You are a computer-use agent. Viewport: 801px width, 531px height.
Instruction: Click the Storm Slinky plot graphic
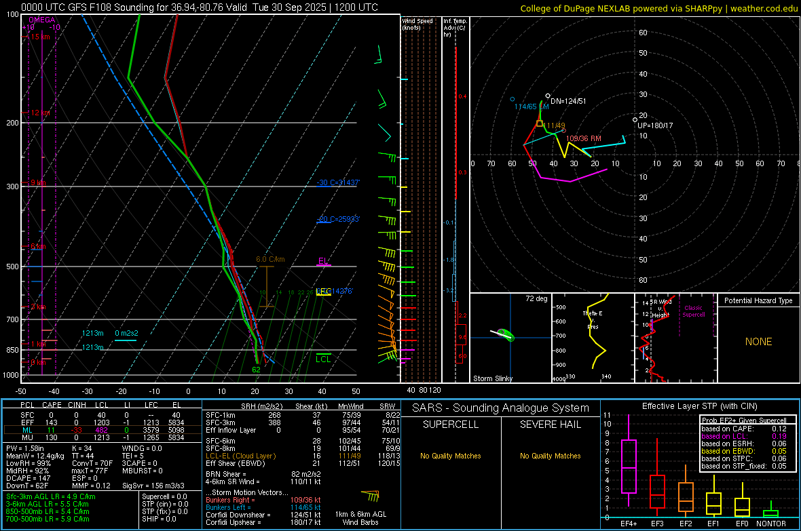503,334
